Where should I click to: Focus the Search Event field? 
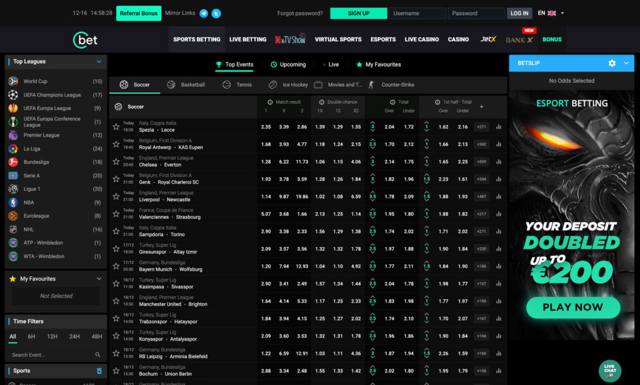pyautogui.click(x=56, y=355)
